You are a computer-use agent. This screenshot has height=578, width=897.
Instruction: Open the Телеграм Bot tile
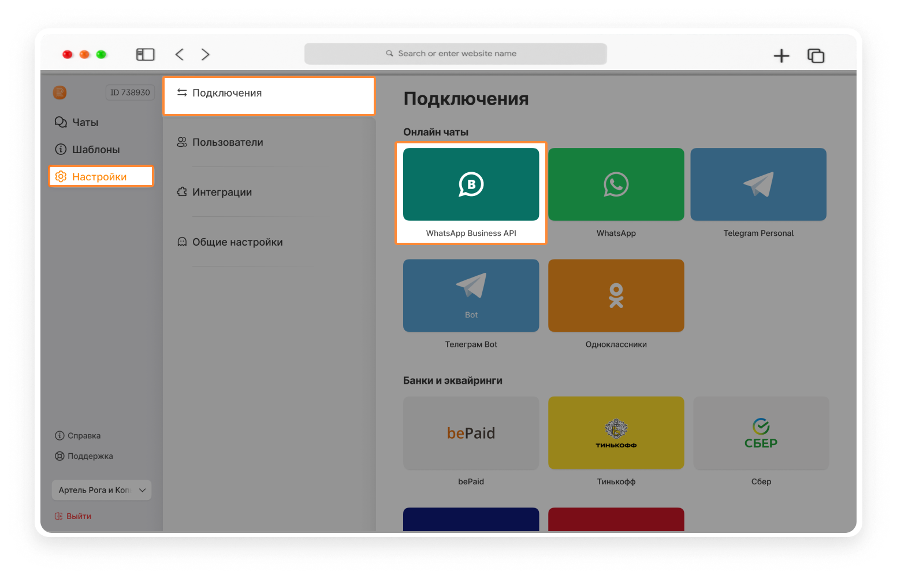point(471,295)
